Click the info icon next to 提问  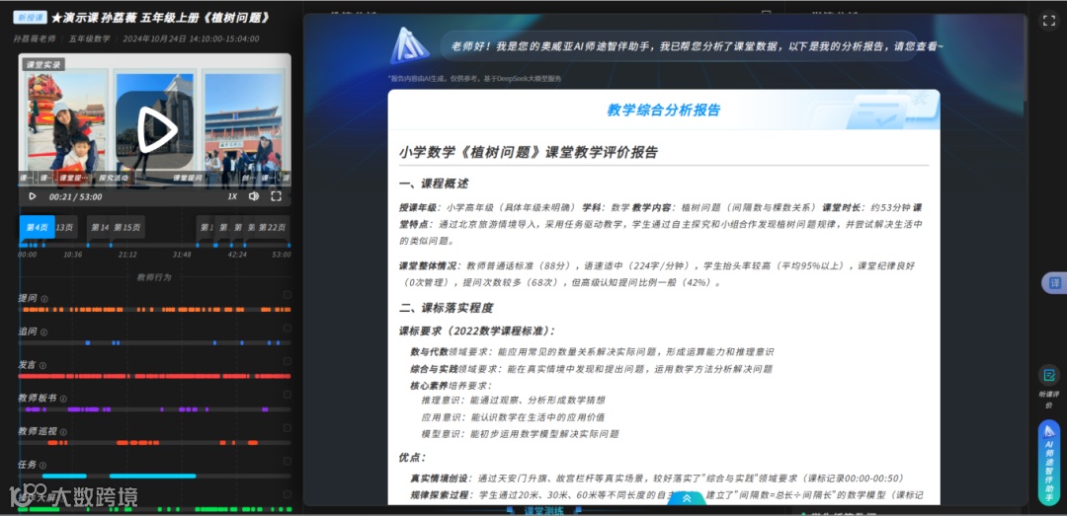[44, 298]
